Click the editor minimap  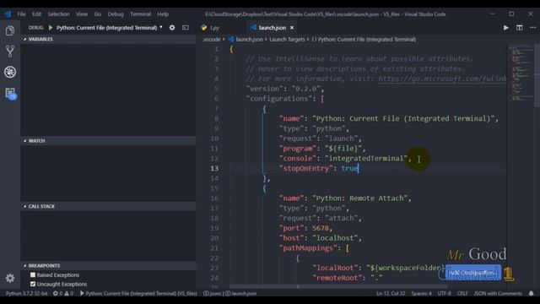pos(521,73)
